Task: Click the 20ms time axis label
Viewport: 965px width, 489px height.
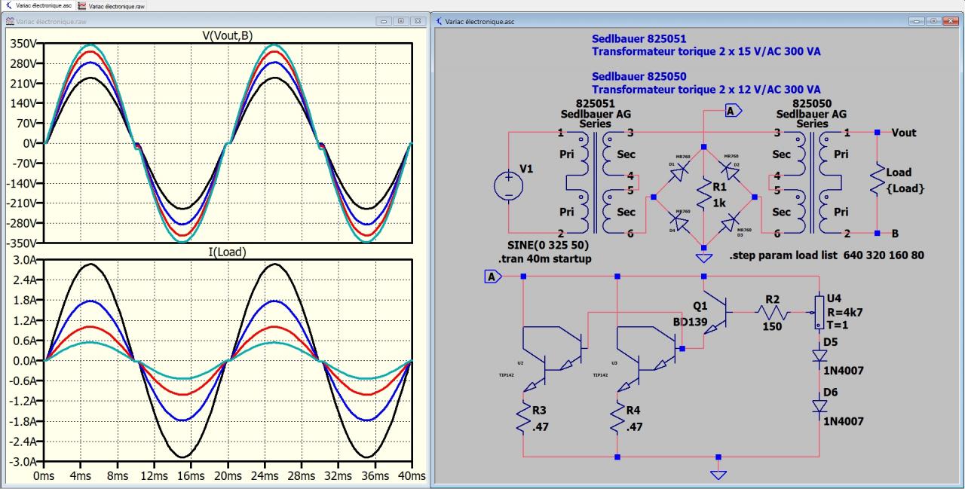Action: pyautogui.click(x=226, y=476)
